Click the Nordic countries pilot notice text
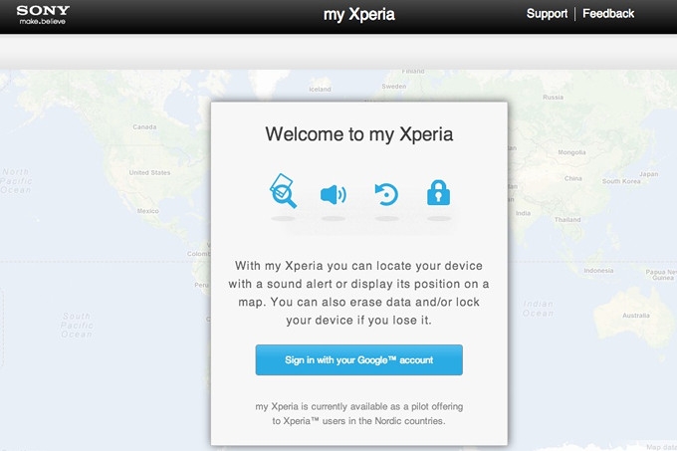 pyautogui.click(x=358, y=413)
